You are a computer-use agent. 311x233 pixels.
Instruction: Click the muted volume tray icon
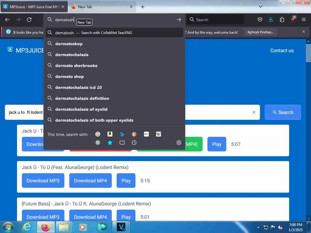click(x=280, y=228)
